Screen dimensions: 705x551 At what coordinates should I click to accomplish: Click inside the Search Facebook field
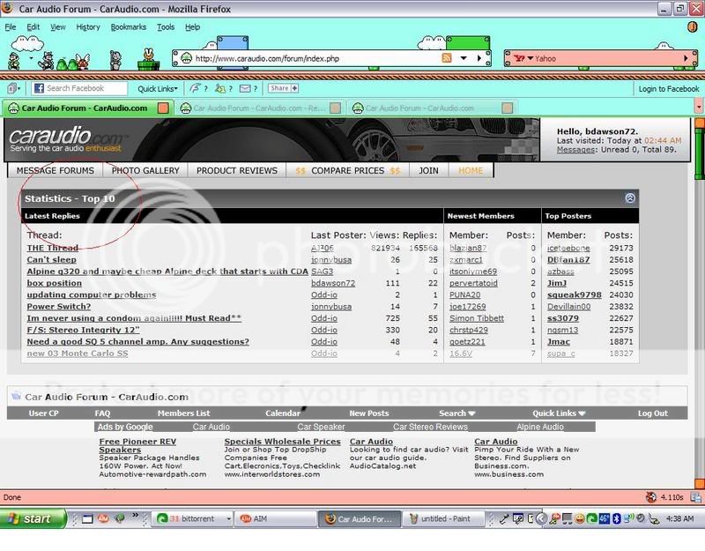click(x=79, y=88)
